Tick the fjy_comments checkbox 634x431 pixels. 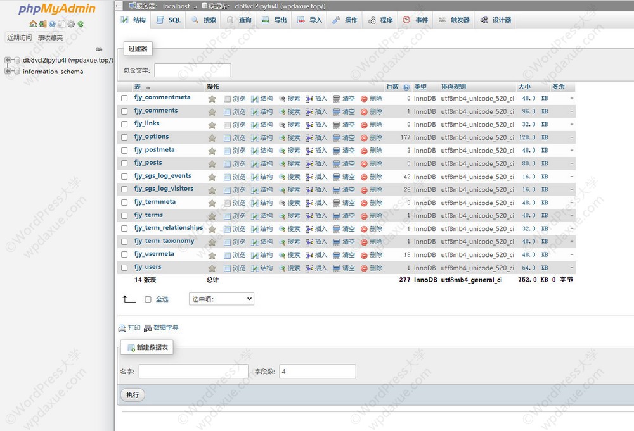124,111
